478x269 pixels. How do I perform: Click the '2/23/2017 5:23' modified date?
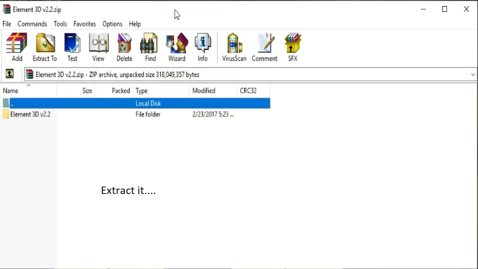click(213, 114)
